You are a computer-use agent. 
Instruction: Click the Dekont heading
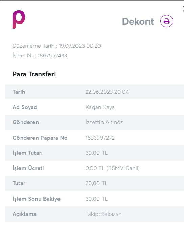tap(138, 21)
